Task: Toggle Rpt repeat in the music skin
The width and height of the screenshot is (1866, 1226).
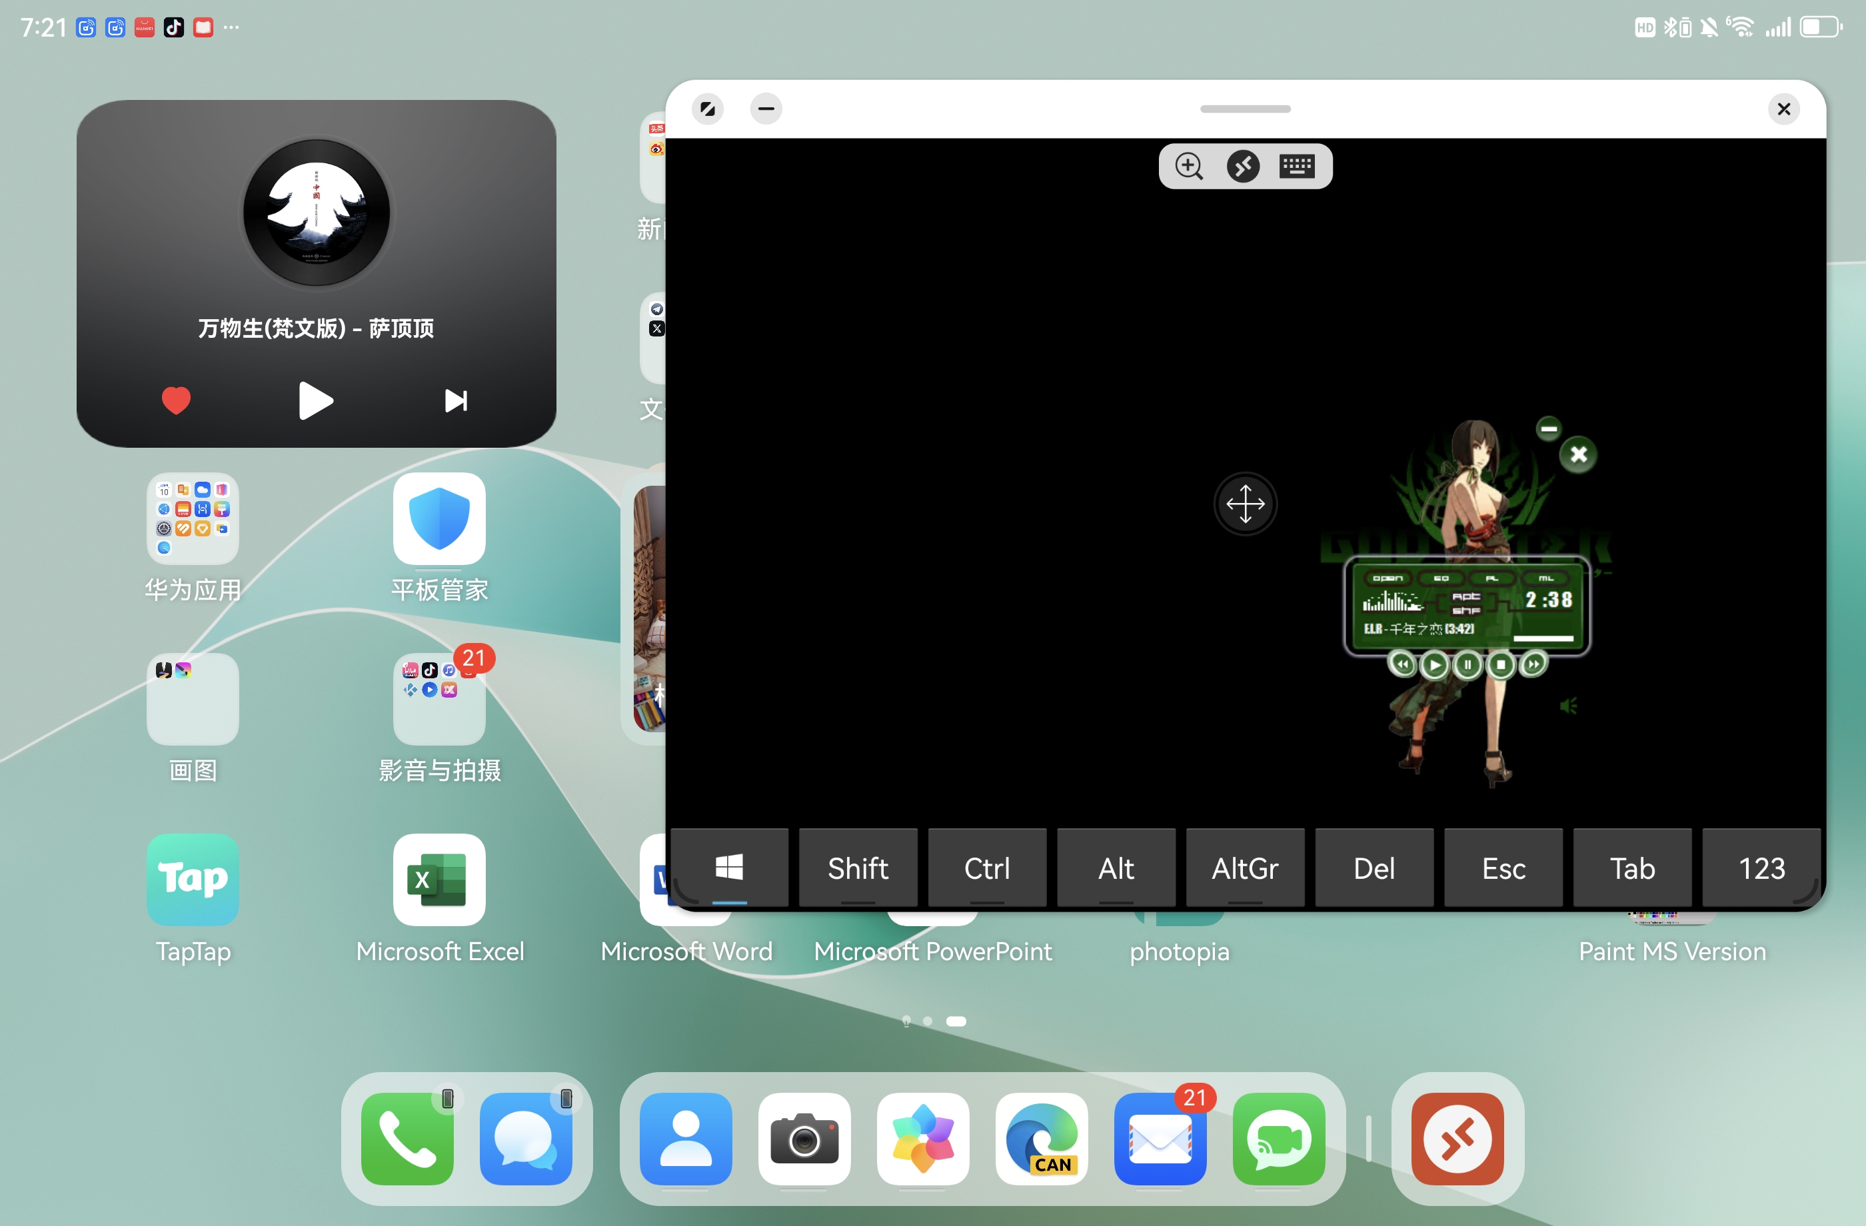Action: [1465, 596]
